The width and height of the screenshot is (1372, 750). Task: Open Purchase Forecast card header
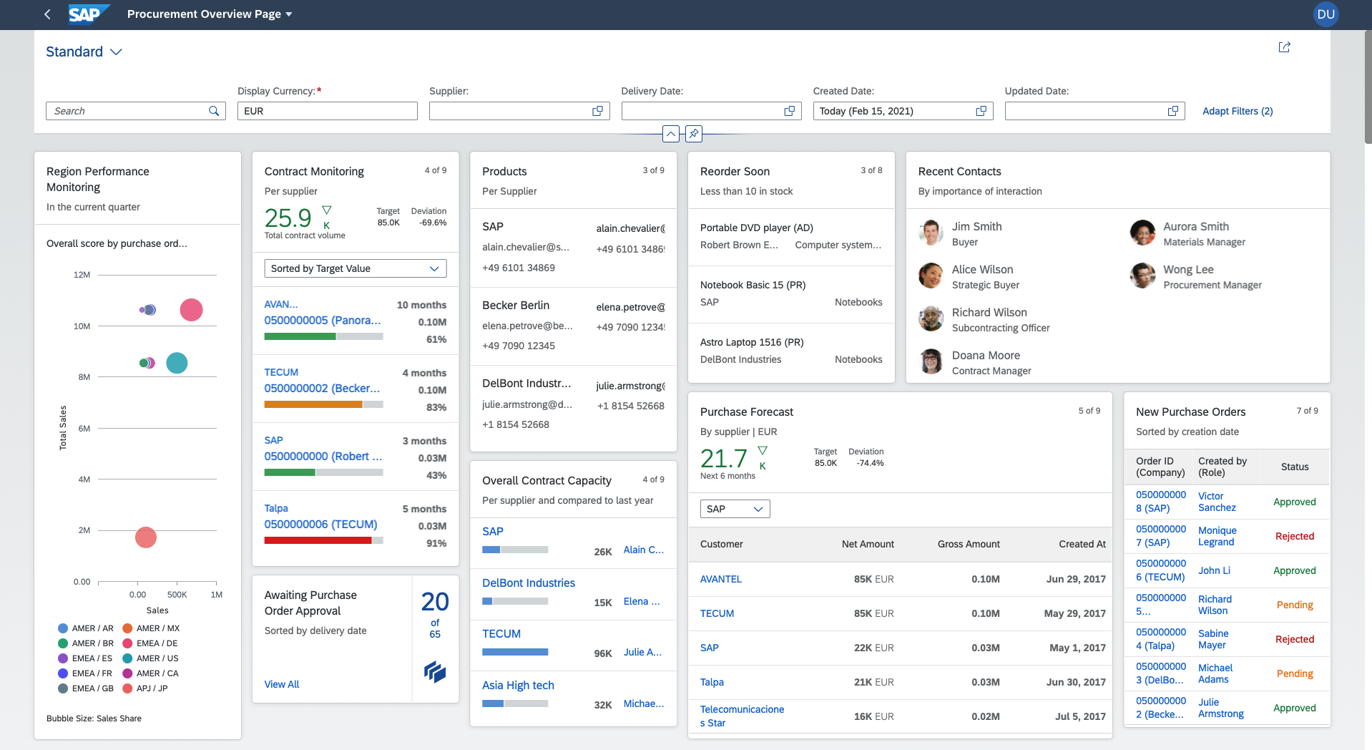coord(900,442)
